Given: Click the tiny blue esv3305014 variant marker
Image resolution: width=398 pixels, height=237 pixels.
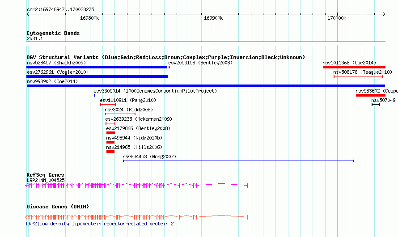Looking at the screenshot, I should (x=94, y=95).
